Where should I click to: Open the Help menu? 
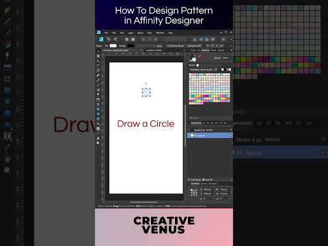[x=170, y=33]
